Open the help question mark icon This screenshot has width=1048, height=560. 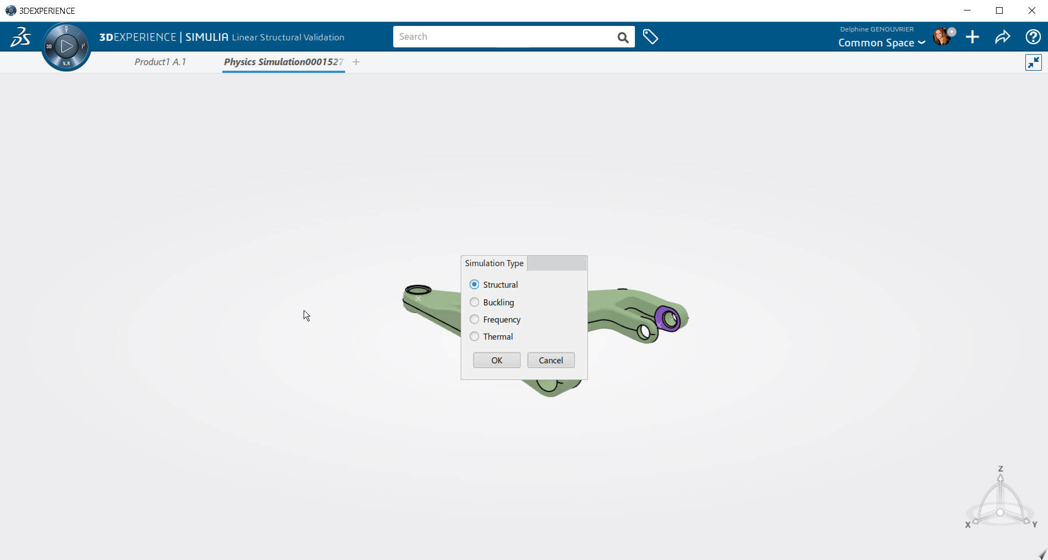1033,37
